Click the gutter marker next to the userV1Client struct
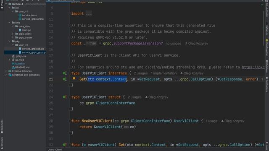Screen dimensions: 269x151 click(x=64, y=97)
